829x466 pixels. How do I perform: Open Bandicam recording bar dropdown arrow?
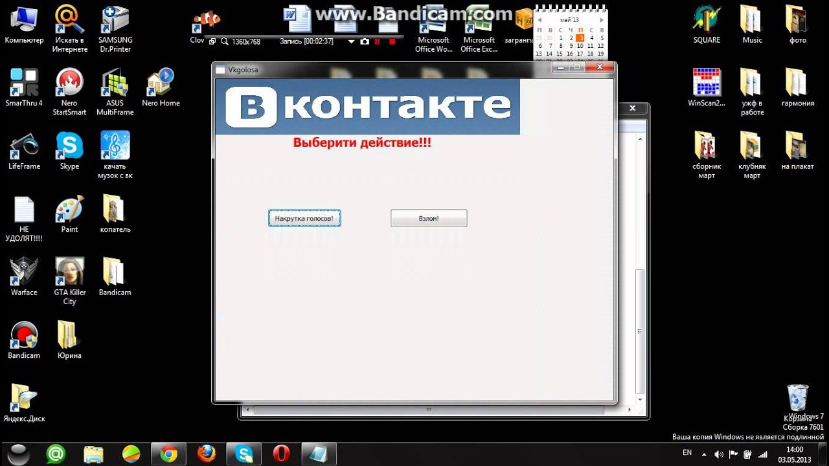pyautogui.click(x=351, y=41)
